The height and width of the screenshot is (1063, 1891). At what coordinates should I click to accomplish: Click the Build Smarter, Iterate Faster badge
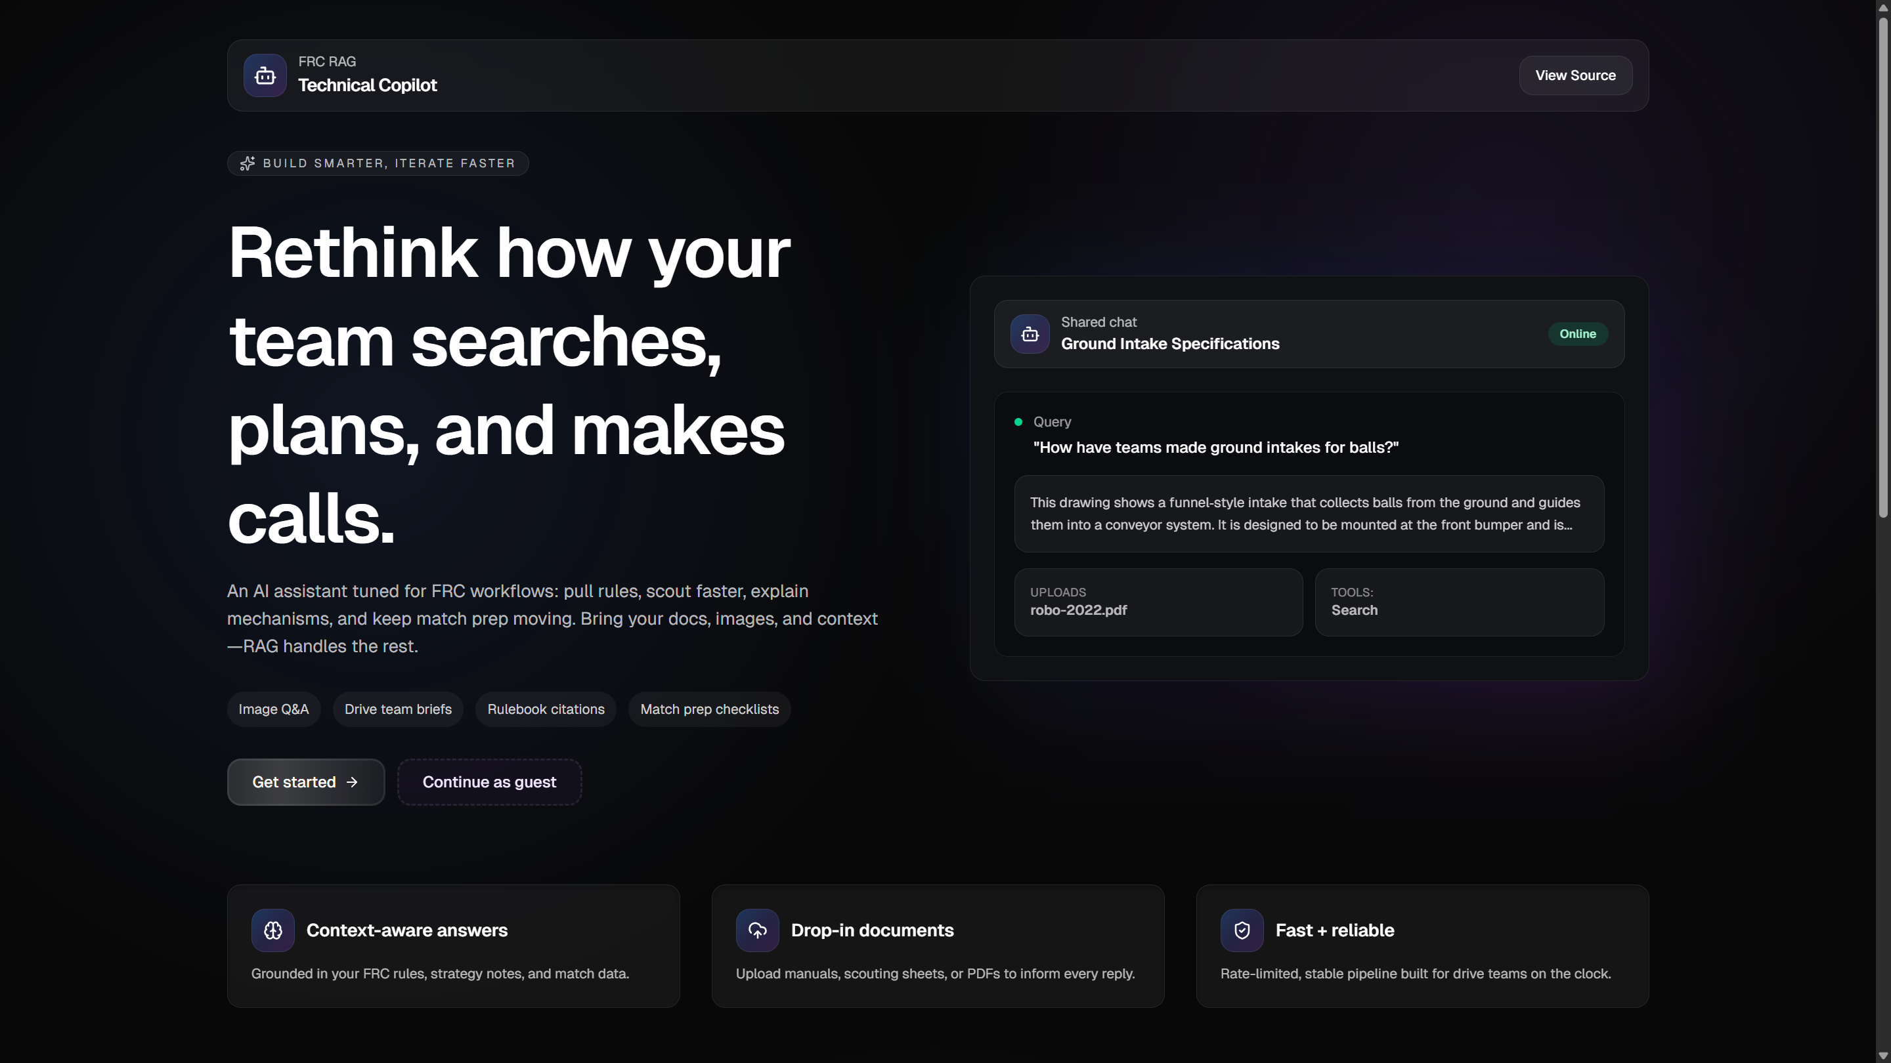(x=378, y=163)
